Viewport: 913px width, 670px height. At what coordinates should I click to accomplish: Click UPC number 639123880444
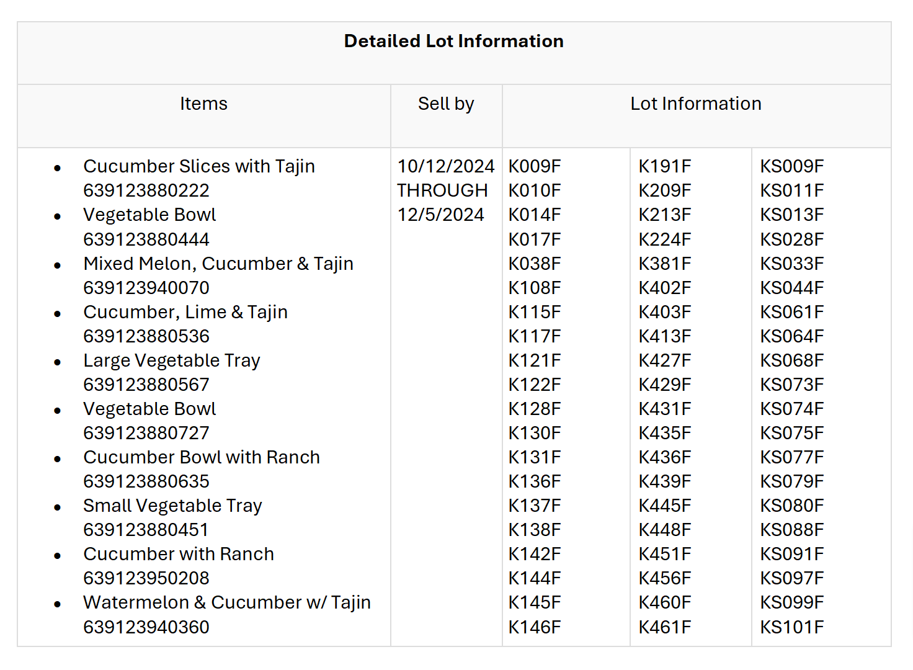tap(146, 239)
